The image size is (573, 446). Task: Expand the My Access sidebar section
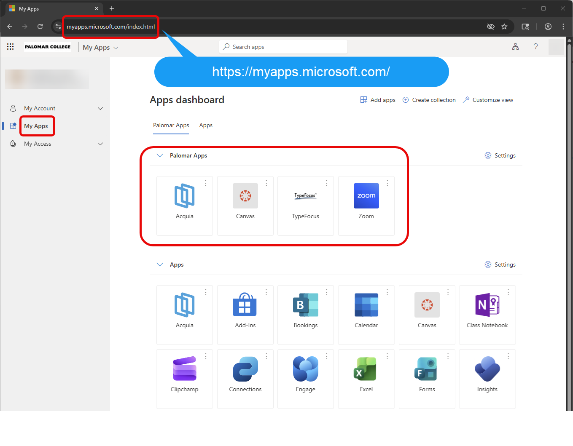tap(100, 144)
